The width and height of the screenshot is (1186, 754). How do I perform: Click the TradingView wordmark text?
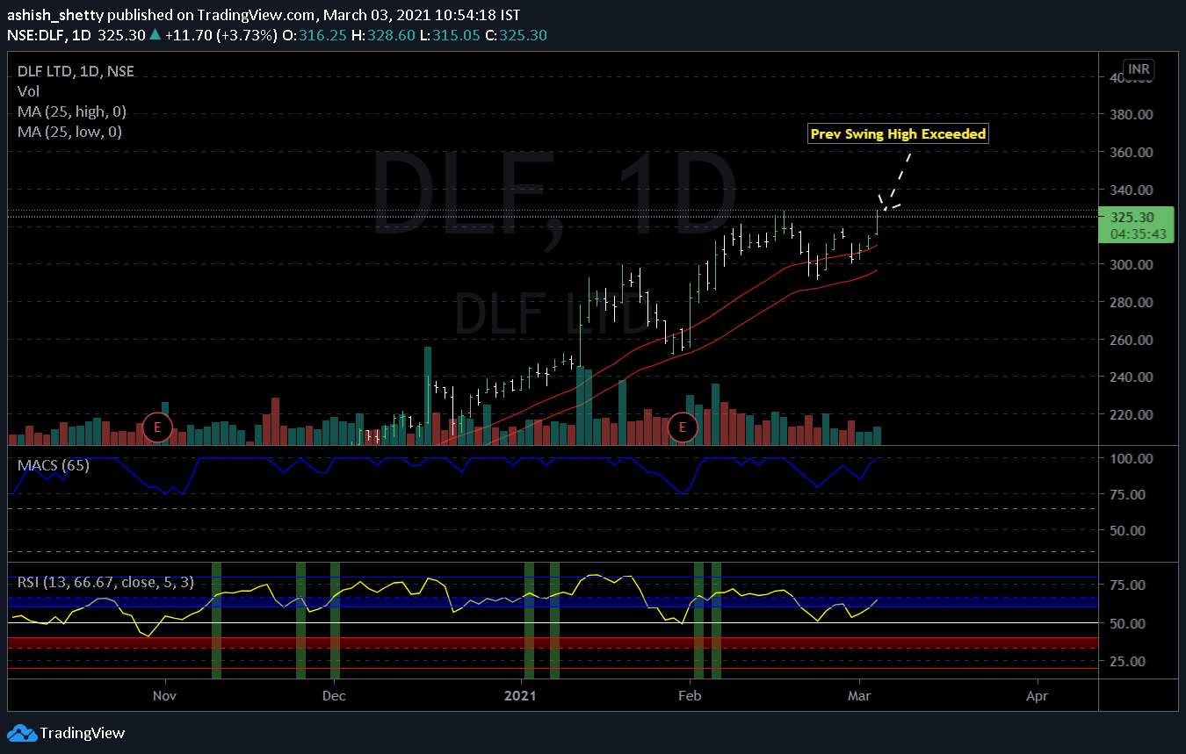click(83, 733)
